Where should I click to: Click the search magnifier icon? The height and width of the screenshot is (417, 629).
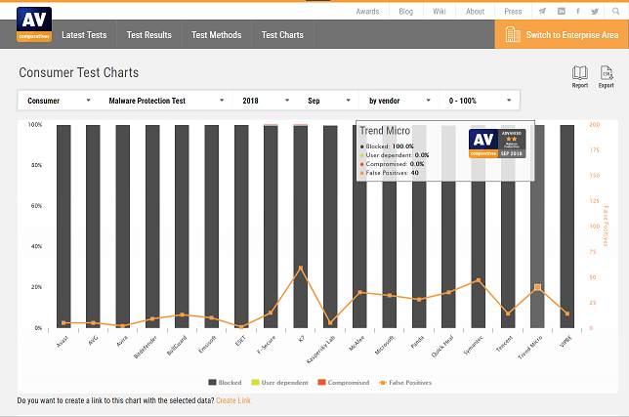tap(615, 11)
